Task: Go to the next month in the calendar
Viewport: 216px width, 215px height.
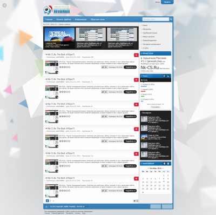Action: (163, 168)
